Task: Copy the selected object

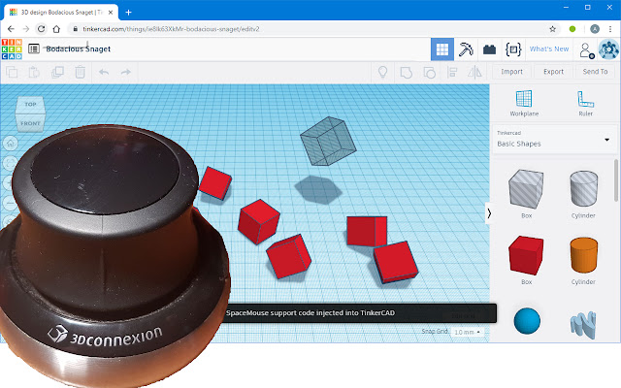Action: [12, 72]
